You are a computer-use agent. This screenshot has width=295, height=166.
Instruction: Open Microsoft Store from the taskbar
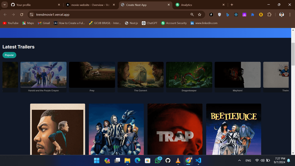(147, 160)
